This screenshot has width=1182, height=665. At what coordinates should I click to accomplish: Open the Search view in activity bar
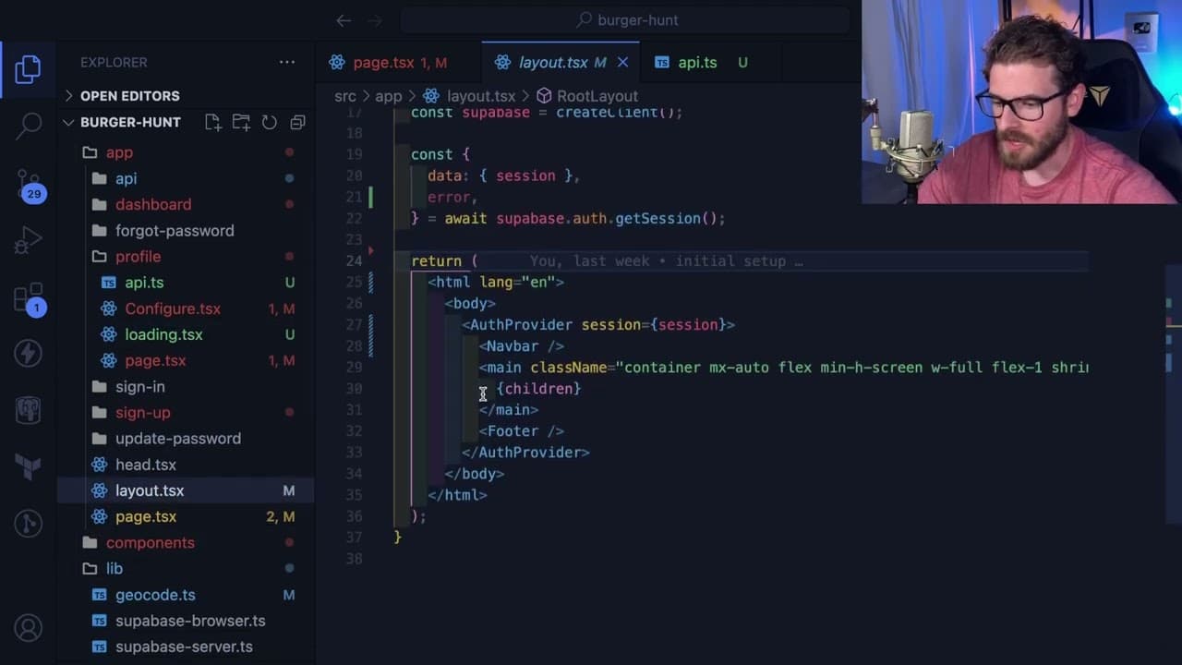coord(28,127)
